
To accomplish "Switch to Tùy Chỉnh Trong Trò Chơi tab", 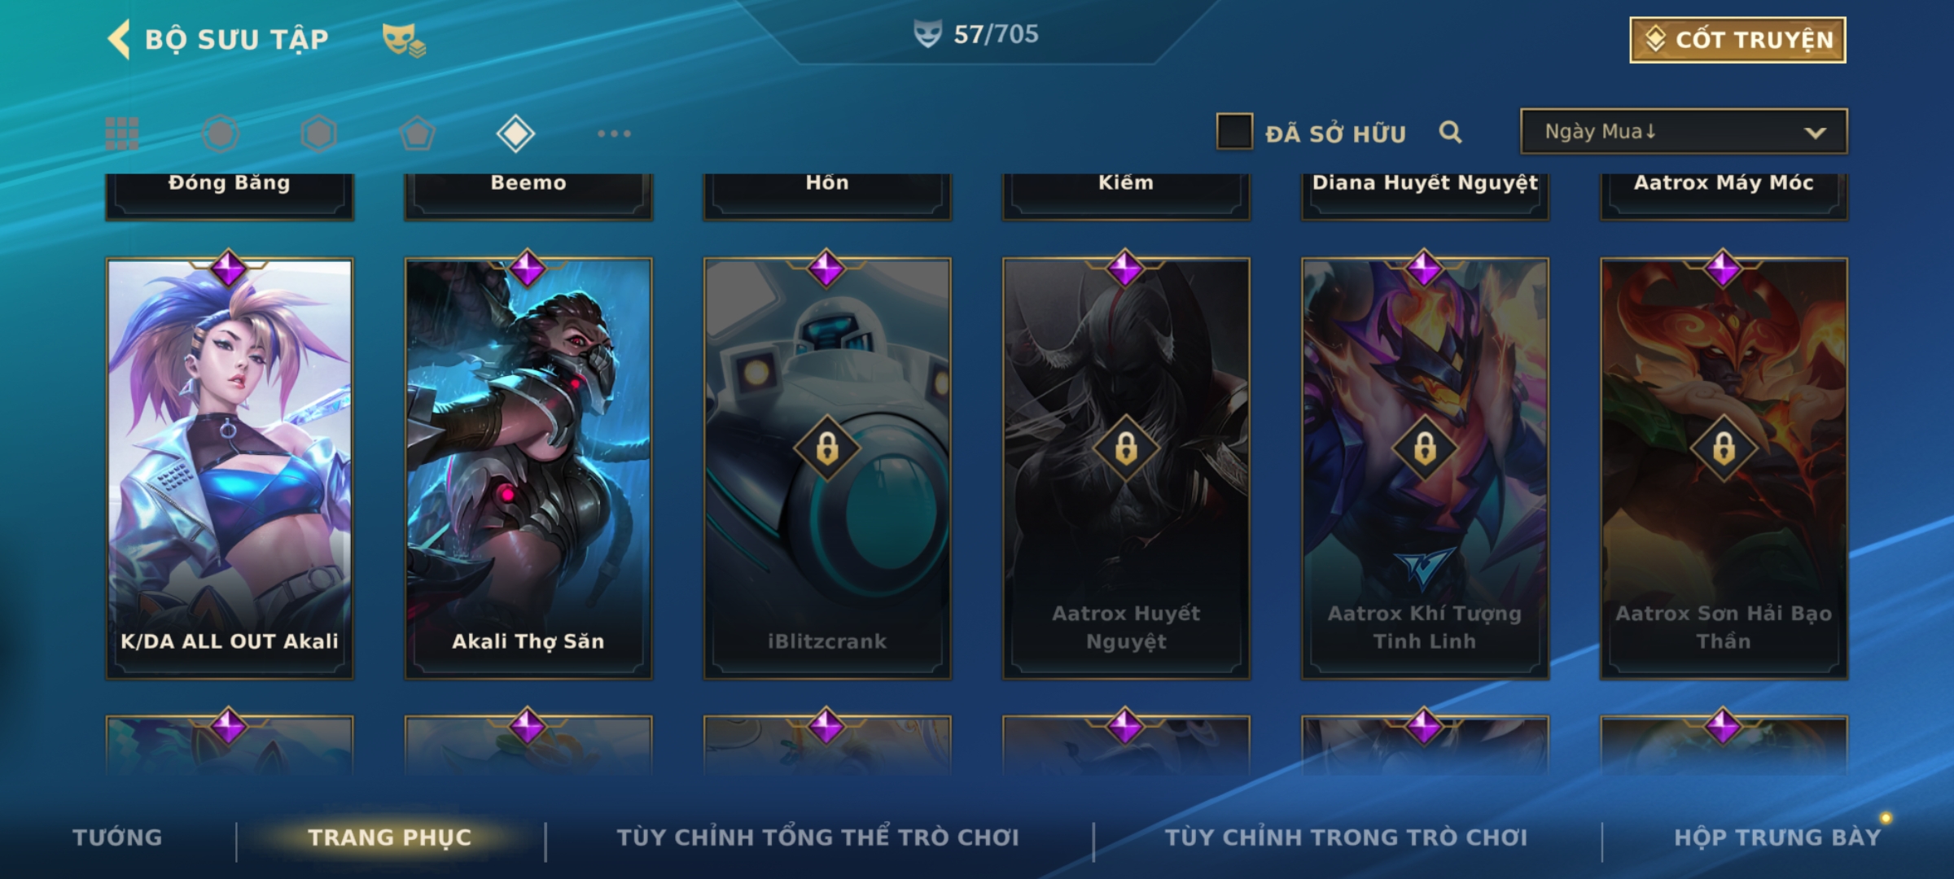I will [1346, 837].
